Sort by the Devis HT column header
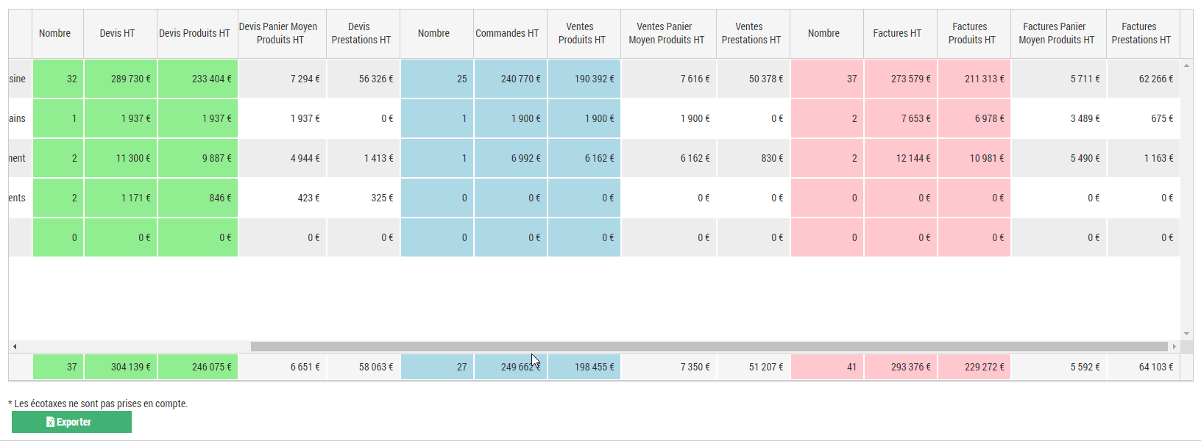This screenshot has height=441, width=1201. (118, 34)
